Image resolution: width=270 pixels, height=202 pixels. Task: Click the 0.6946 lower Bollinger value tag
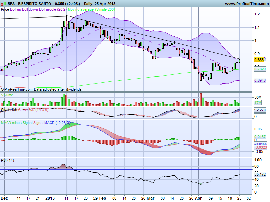click(x=260, y=80)
